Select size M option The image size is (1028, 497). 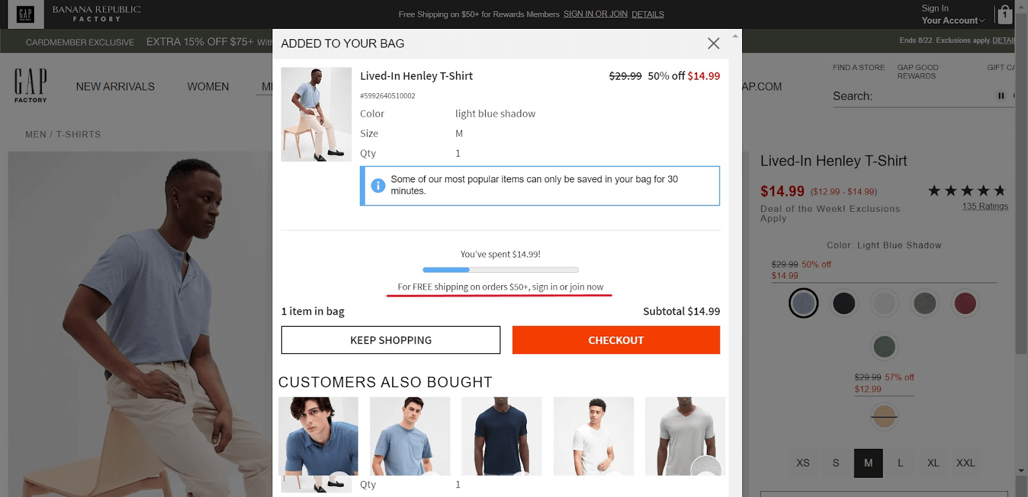868,463
